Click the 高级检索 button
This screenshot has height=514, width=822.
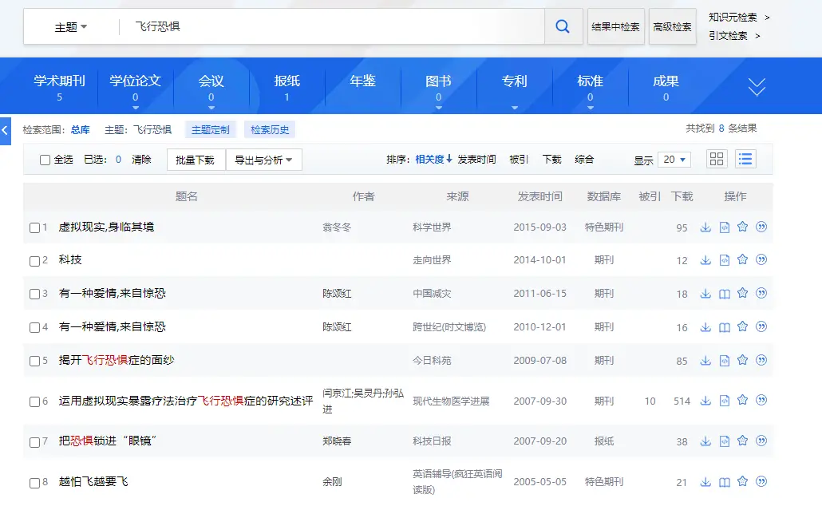[x=672, y=26]
